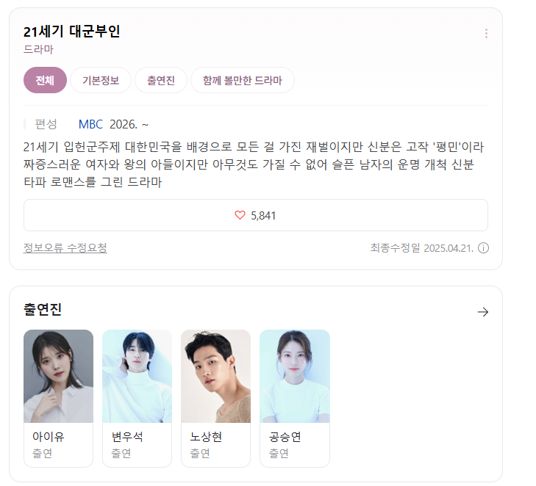Open 아이유 profile photo
This screenshot has width=536, height=486.
pyautogui.click(x=59, y=376)
